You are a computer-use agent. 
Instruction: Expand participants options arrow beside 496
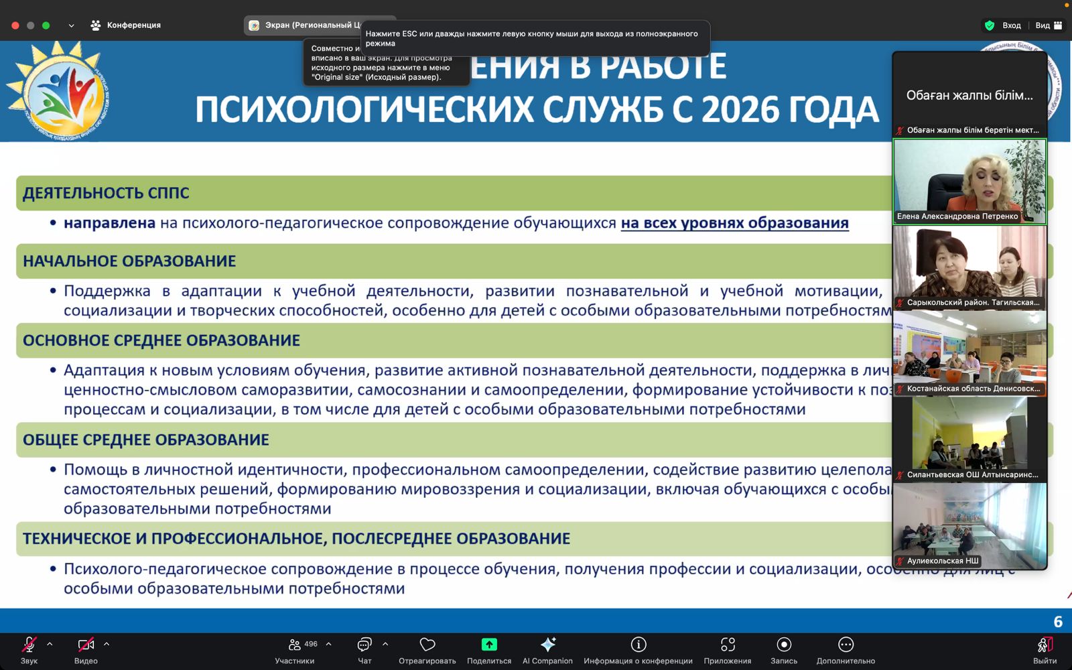coord(328,644)
